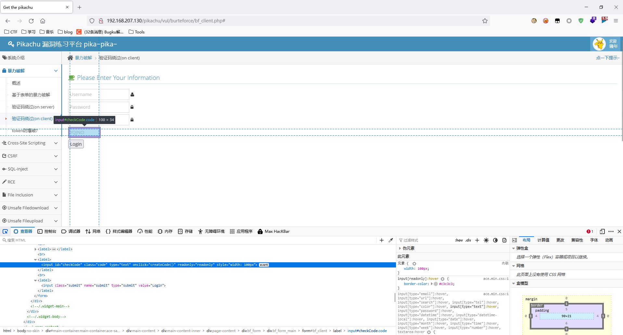Click the Password input field
This screenshot has height=335, width=623.
click(99, 107)
